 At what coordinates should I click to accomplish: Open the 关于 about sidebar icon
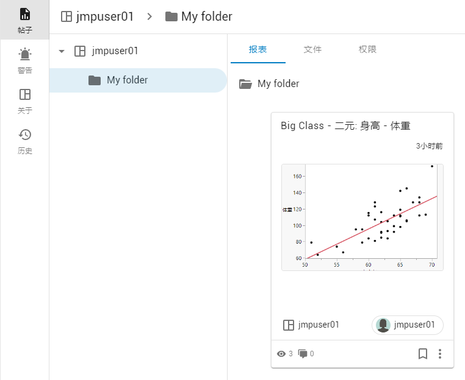coord(24,100)
